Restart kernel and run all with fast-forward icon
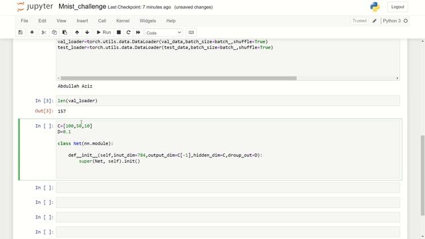425x239 pixels. coord(138,33)
